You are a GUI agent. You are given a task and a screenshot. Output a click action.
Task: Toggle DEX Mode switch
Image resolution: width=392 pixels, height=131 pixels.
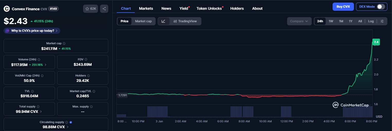pyautogui.click(x=381, y=7)
